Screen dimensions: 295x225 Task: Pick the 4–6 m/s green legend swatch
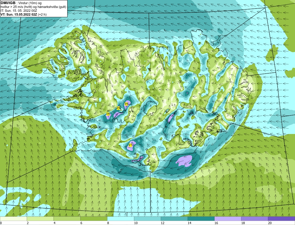[x=67, y=219]
